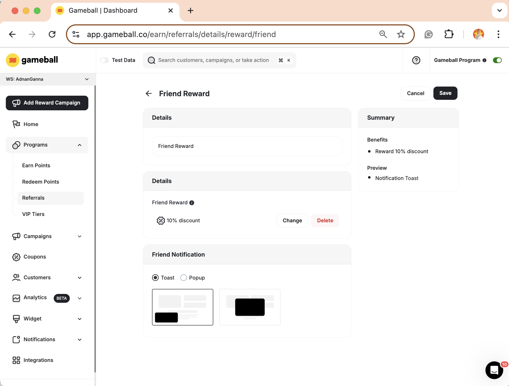Click the Notifications sidebar icon
The width and height of the screenshot is (509, 386).
pos(16,340)
